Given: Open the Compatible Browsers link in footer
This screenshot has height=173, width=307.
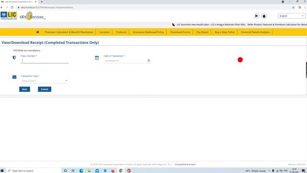Looking at the screenshot, I should pyautogui.click(x=185, y=164).
